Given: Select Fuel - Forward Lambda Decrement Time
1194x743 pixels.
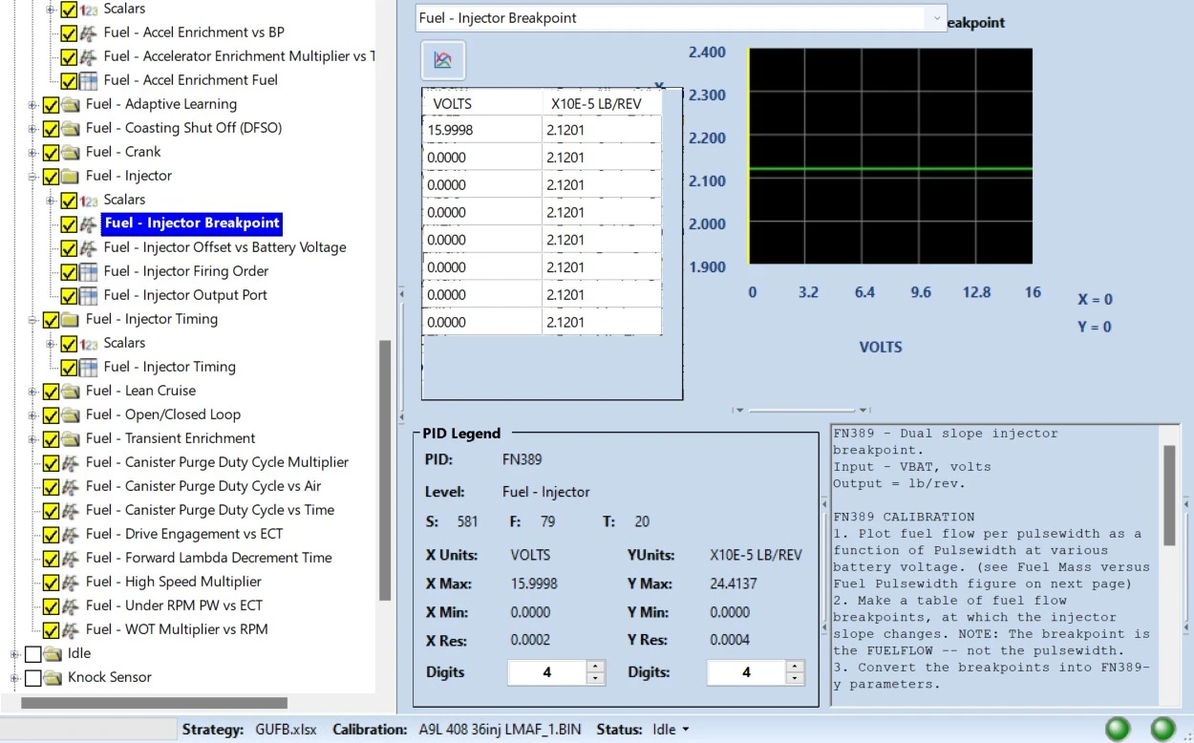Looking at the screenshot, I should [208, 558].
